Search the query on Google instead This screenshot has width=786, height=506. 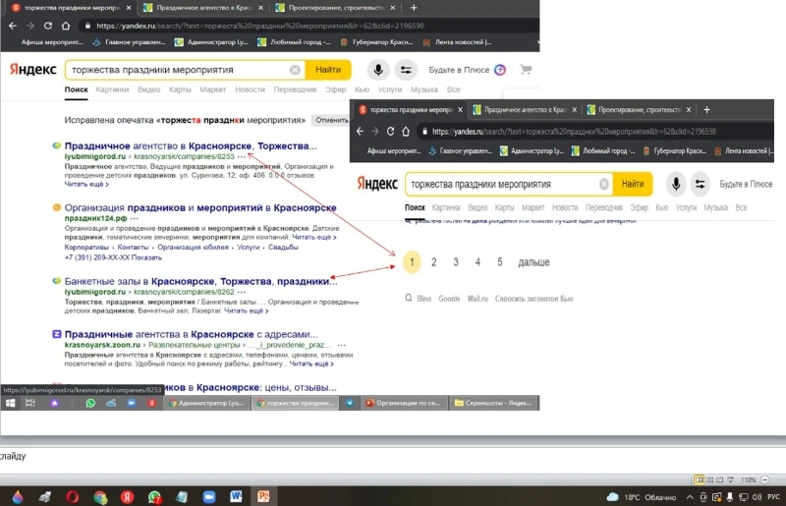[449, 299]
